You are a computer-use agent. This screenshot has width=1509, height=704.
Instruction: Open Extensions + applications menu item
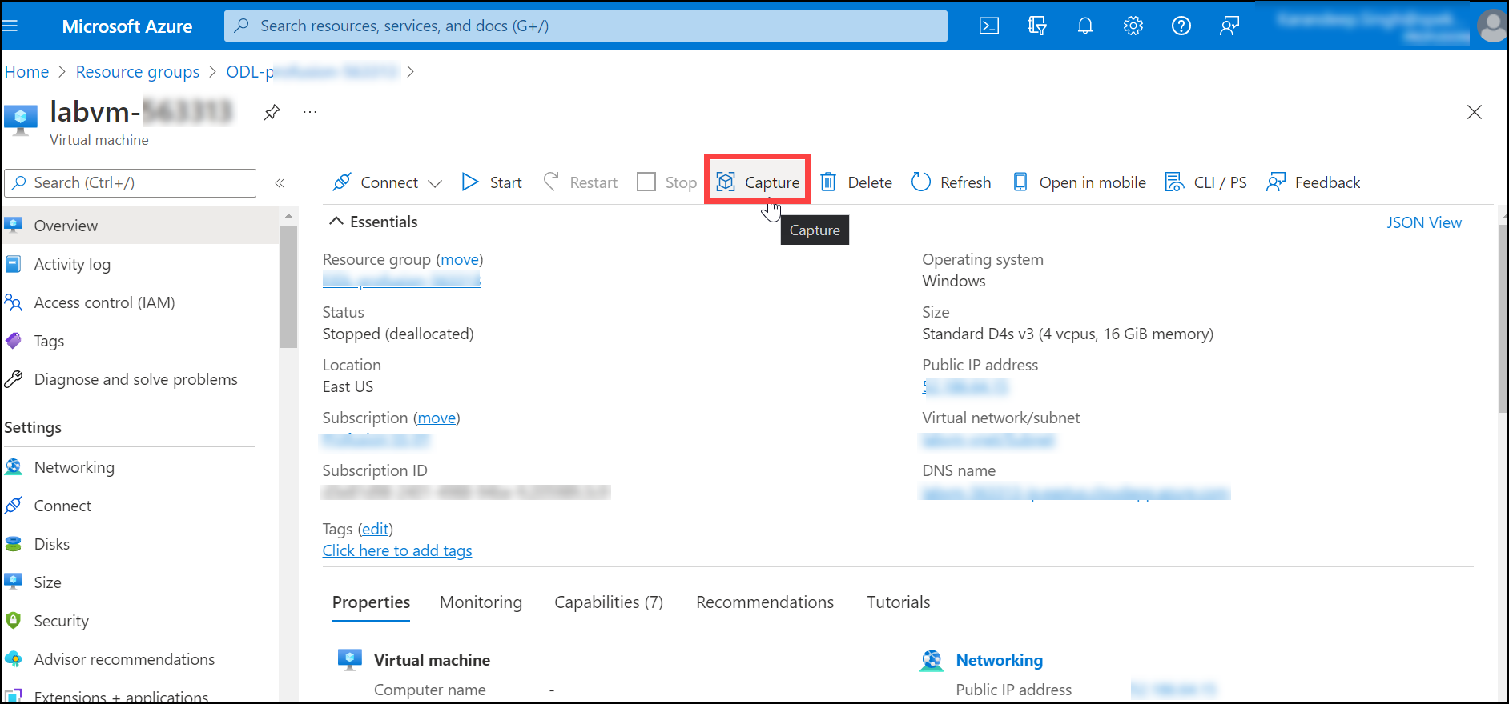[x=139, y=694]
